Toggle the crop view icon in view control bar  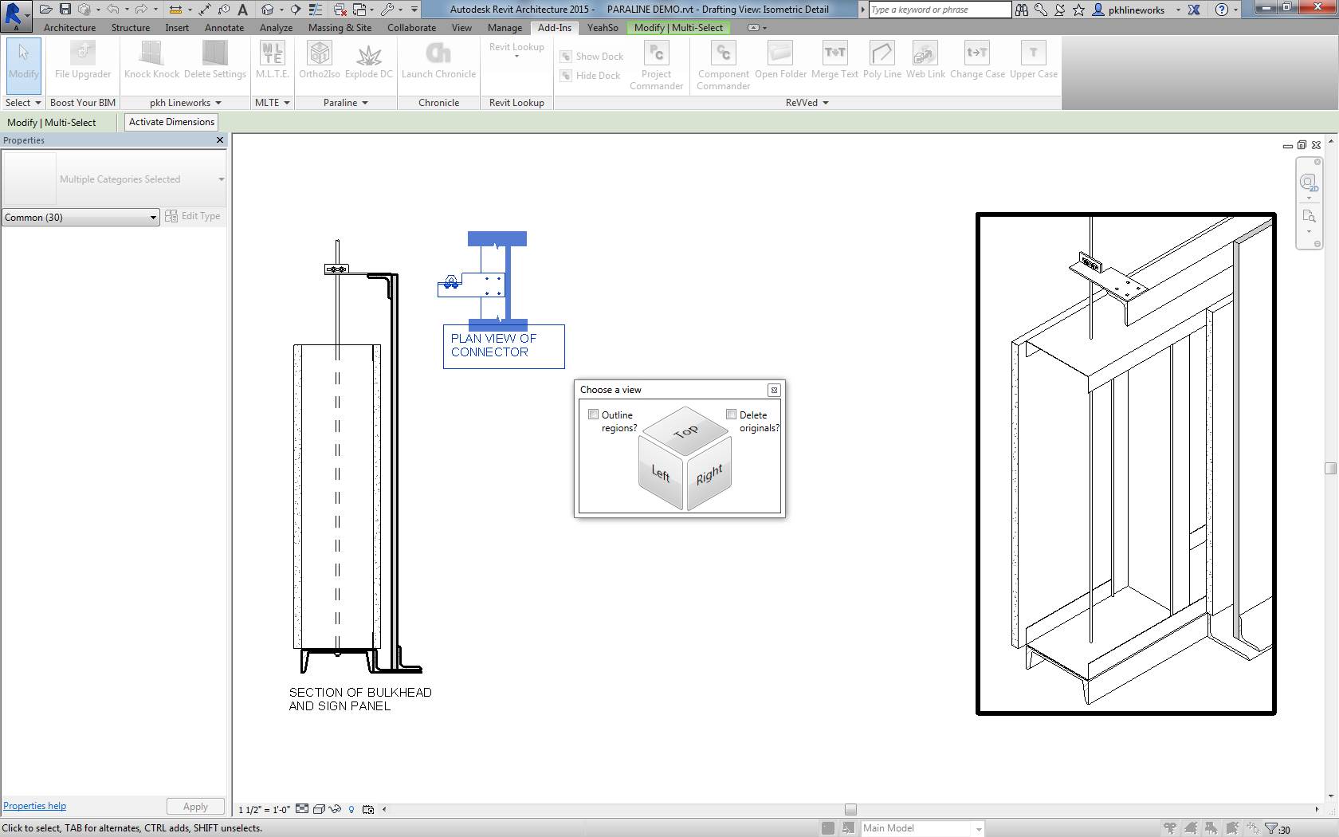point(367,809)
